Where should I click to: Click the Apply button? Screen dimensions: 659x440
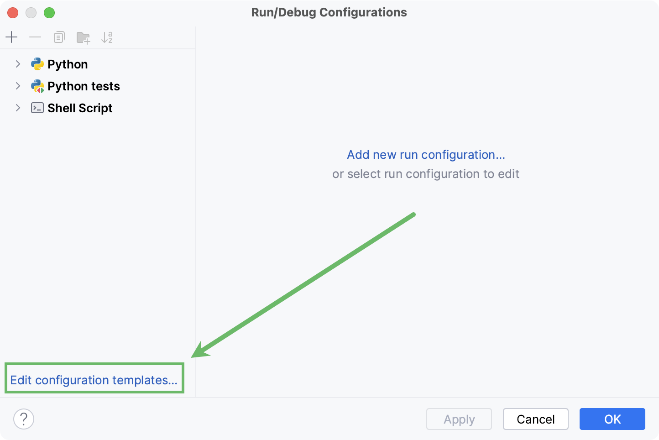click(459, 419)
